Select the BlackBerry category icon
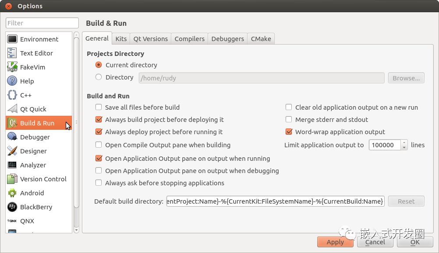This screenshot has width=439, height=253. (12, 207)
